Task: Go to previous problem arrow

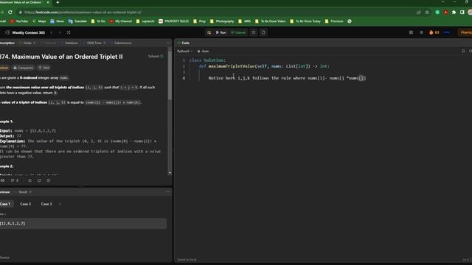Action: (x=51, y=32)
